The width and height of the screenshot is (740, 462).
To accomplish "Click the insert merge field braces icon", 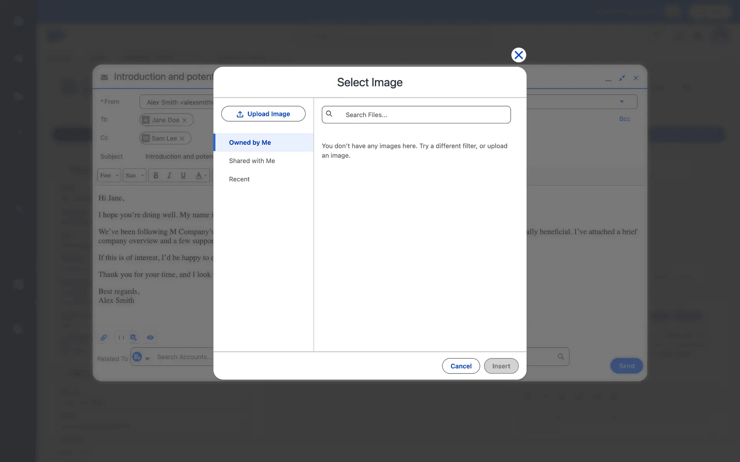I will pyautogui.click(x=121, y=338).
